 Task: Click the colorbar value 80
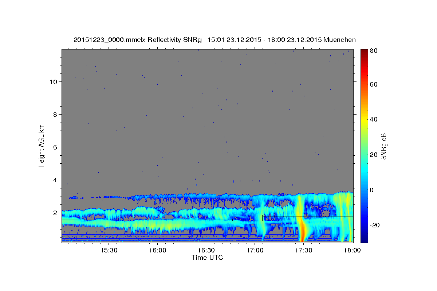373,51
